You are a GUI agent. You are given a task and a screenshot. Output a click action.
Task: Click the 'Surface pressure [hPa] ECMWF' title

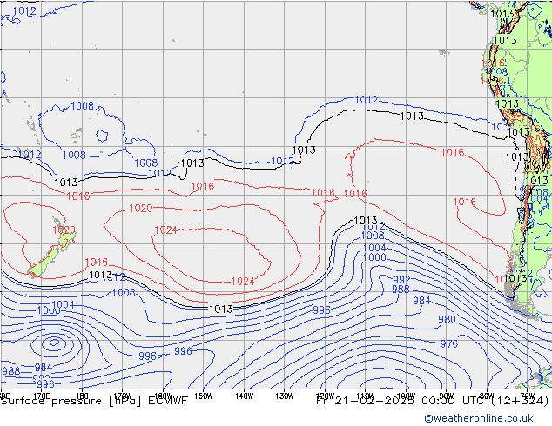point(94,401)
